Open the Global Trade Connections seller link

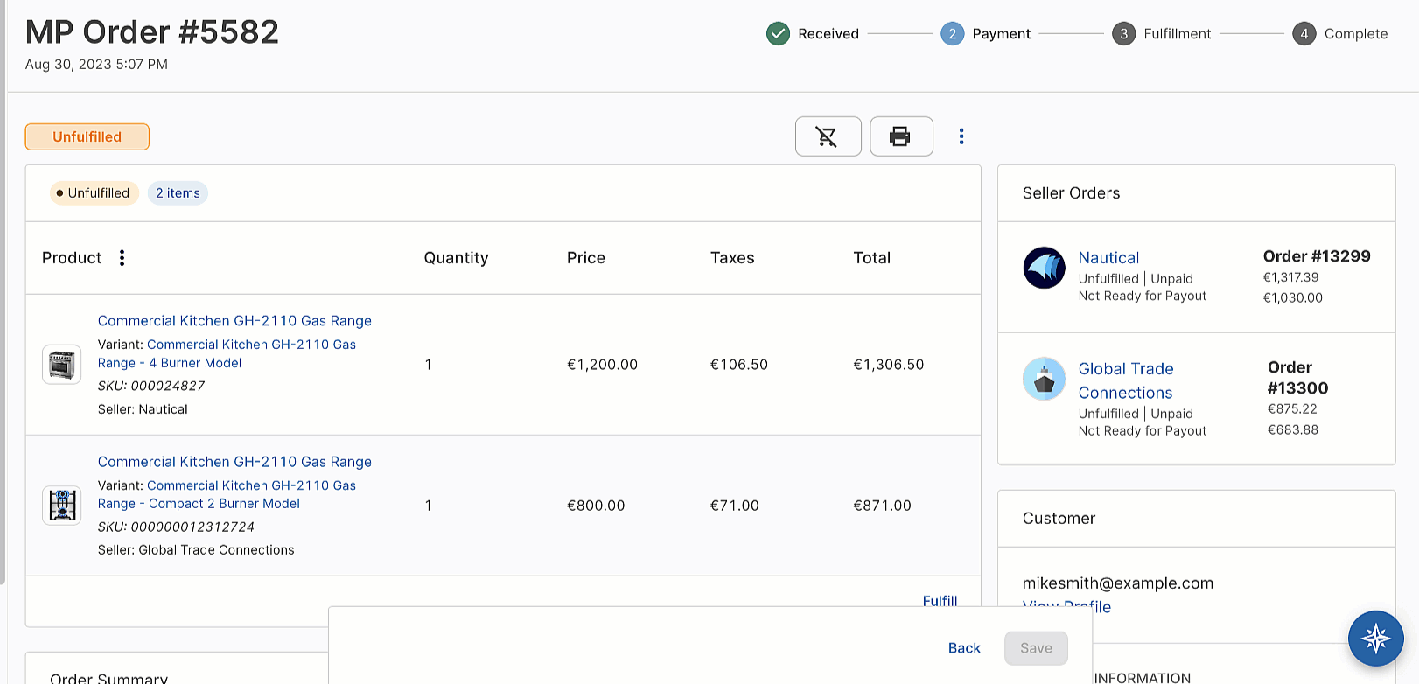pos(1125,380)
